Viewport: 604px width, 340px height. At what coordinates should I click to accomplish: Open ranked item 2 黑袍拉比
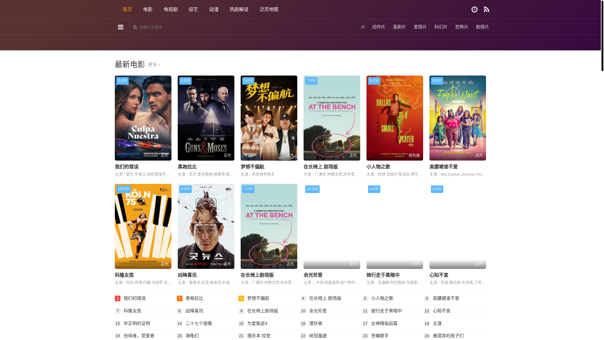194,298
